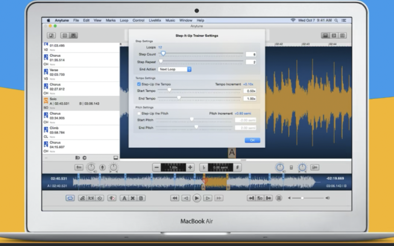
Task: Increase playback speed with the plus stepper
Action: pos(189,167)
